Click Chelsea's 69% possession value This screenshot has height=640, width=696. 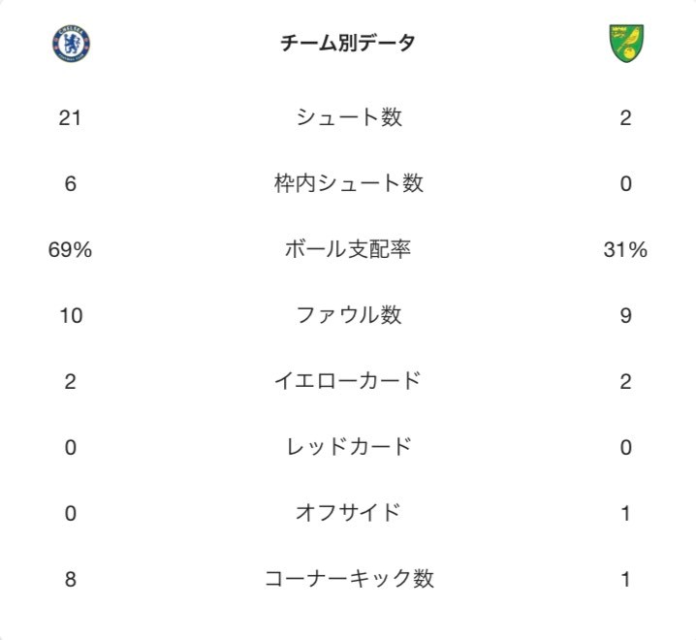[x=70, y=249]
